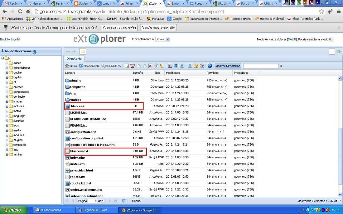The image size is (343, 214).
Task: Click the green back arrow in eXtplorer
Action: [68, 51]
